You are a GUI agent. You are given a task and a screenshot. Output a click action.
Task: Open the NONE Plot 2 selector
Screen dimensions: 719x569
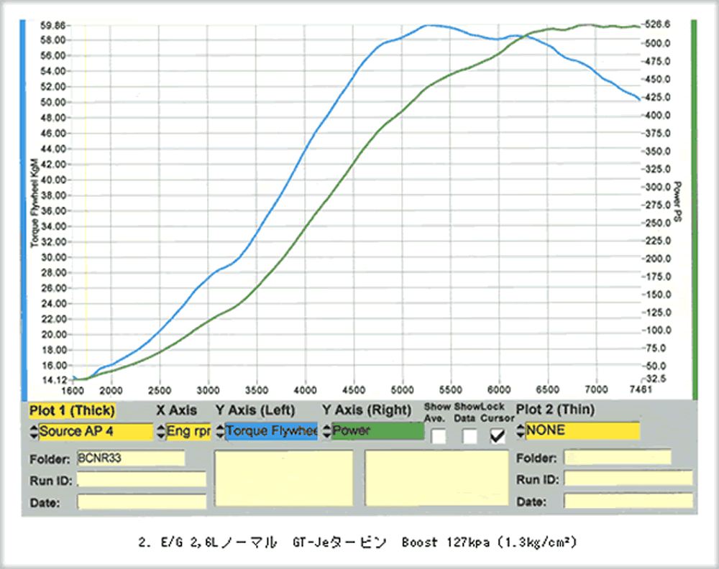[x=582, y=431]
